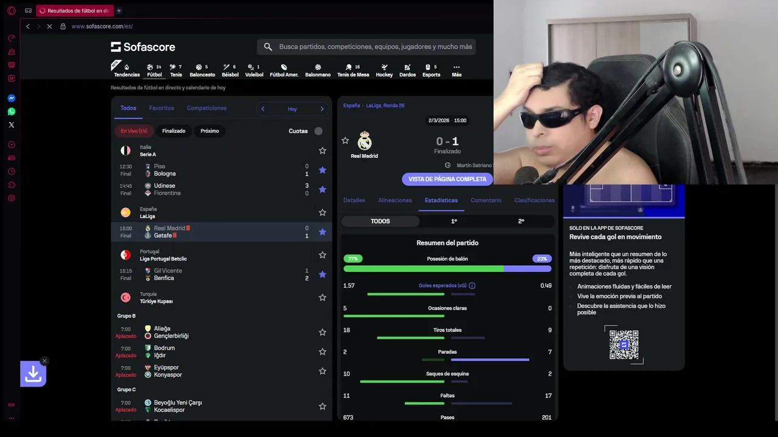This screenshot has height=437, width=778.
Task: Filter matches by Finalizado
Action: pyautogui.click(x=174, y=131)
